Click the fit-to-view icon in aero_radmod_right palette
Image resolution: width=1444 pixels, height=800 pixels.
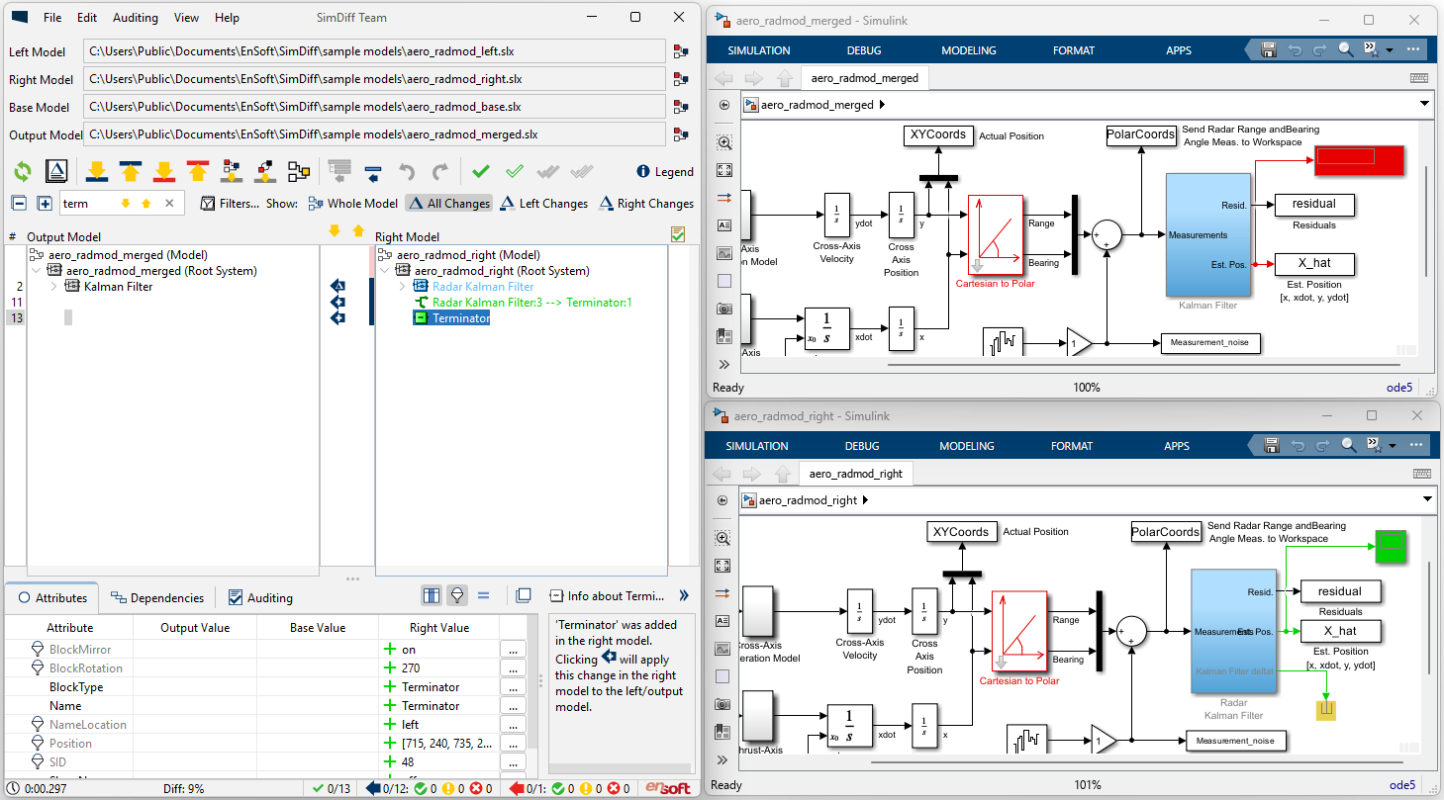pos(723,566)
